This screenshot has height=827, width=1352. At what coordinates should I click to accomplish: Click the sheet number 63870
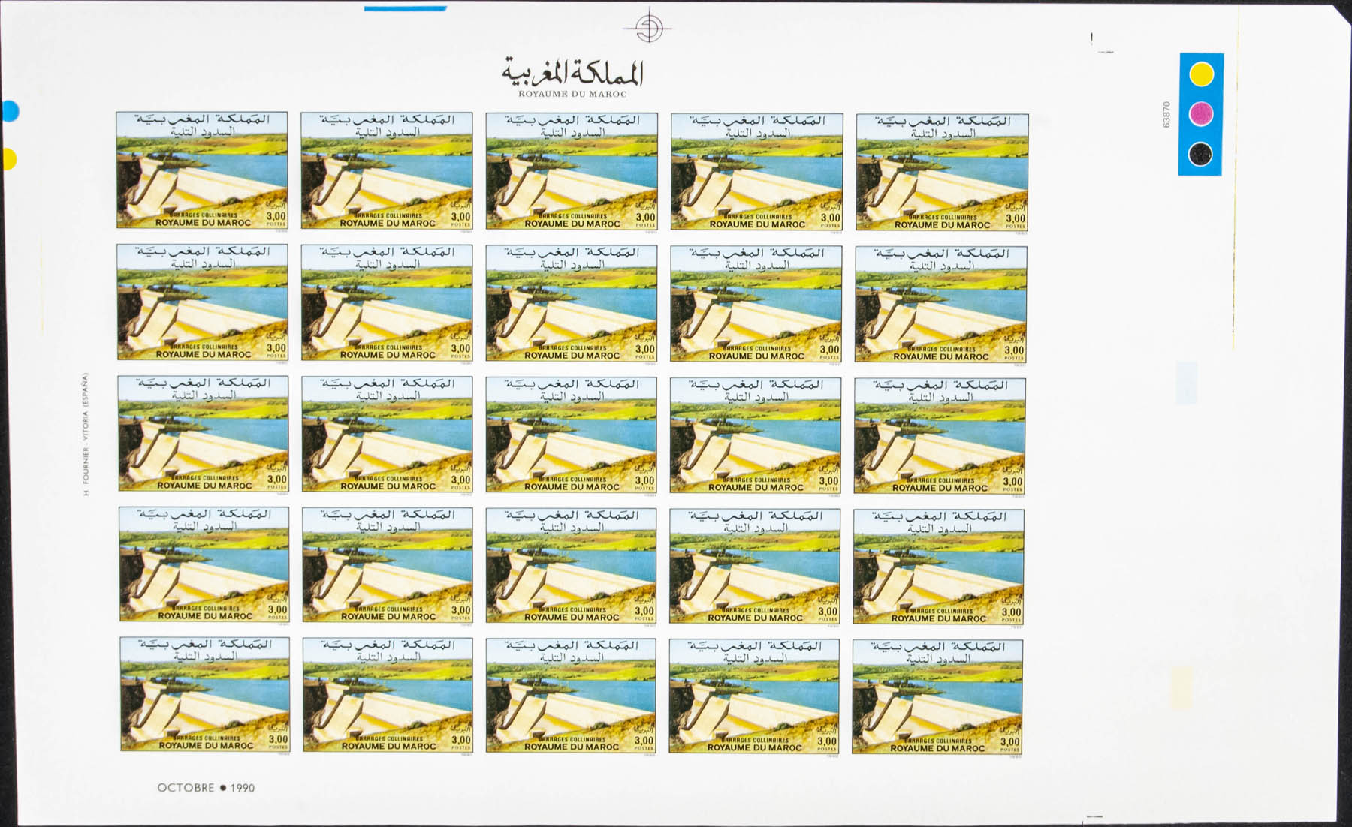[x=1166, y=114]
